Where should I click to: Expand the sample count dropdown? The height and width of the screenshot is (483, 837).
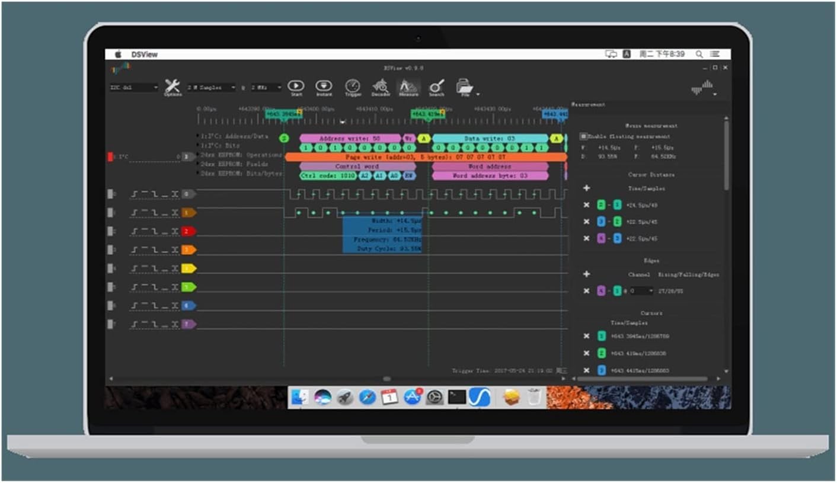211,88
